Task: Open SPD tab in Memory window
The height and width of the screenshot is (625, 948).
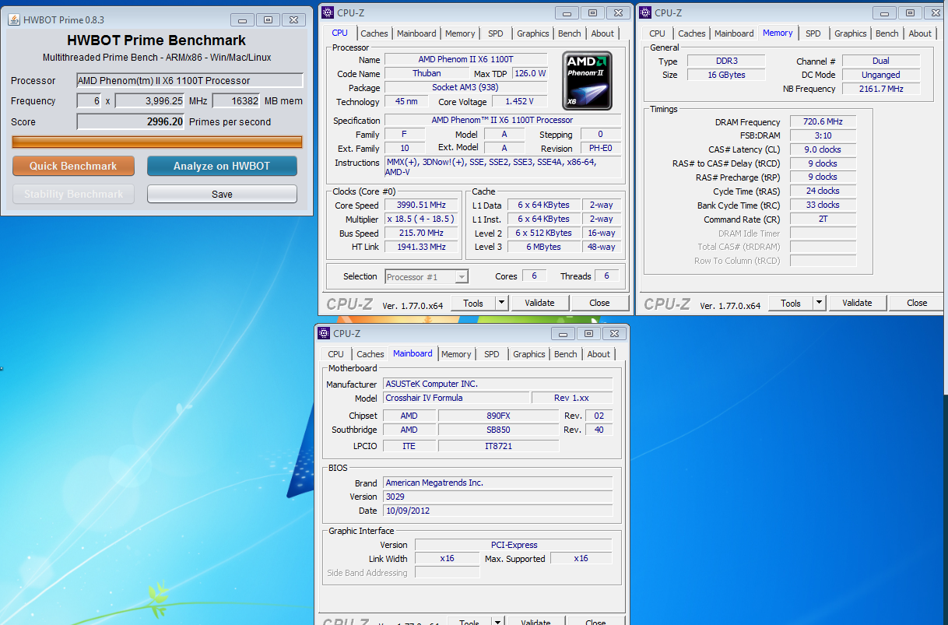Action: click(x=813, y=33)
